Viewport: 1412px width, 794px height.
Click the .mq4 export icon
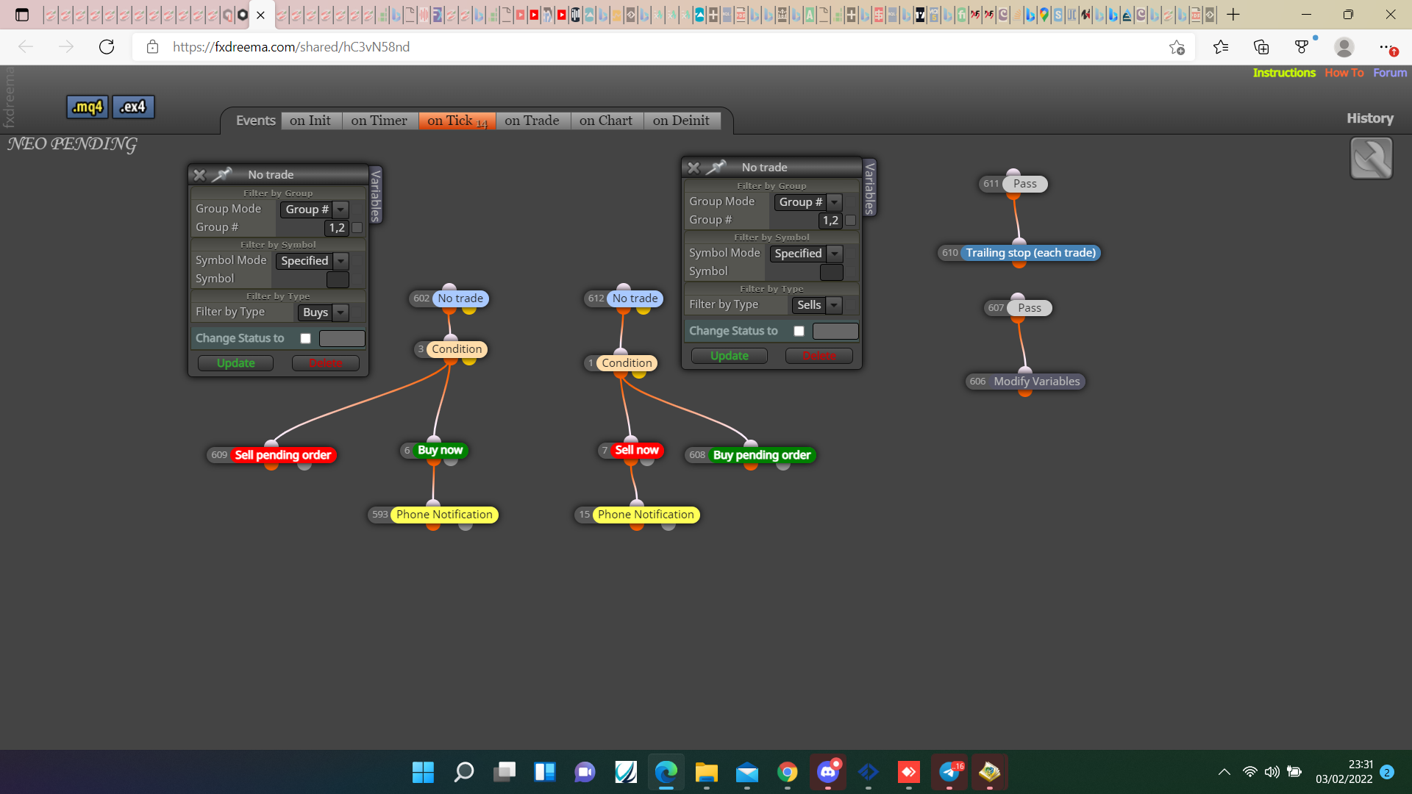pyautogui.click(x=88, y=107)
